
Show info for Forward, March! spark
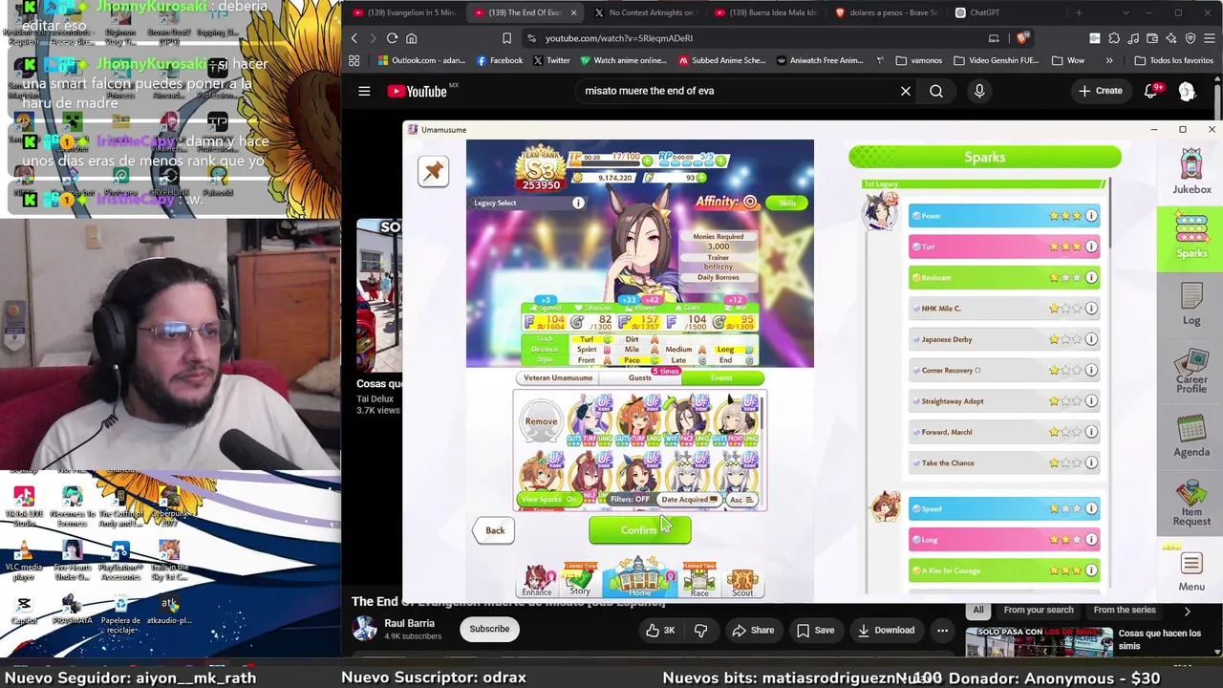click(x=1091, y=432)
